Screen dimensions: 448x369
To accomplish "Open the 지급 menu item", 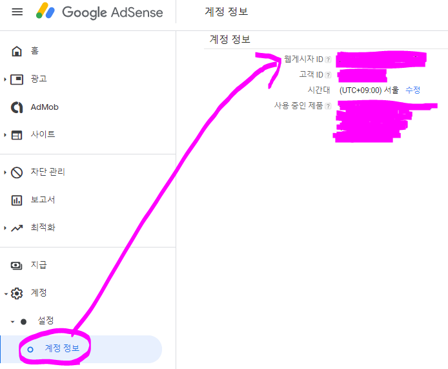I will [x=39, y=265].
